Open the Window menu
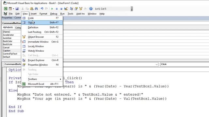209x117 pixels. coord(92,14)
